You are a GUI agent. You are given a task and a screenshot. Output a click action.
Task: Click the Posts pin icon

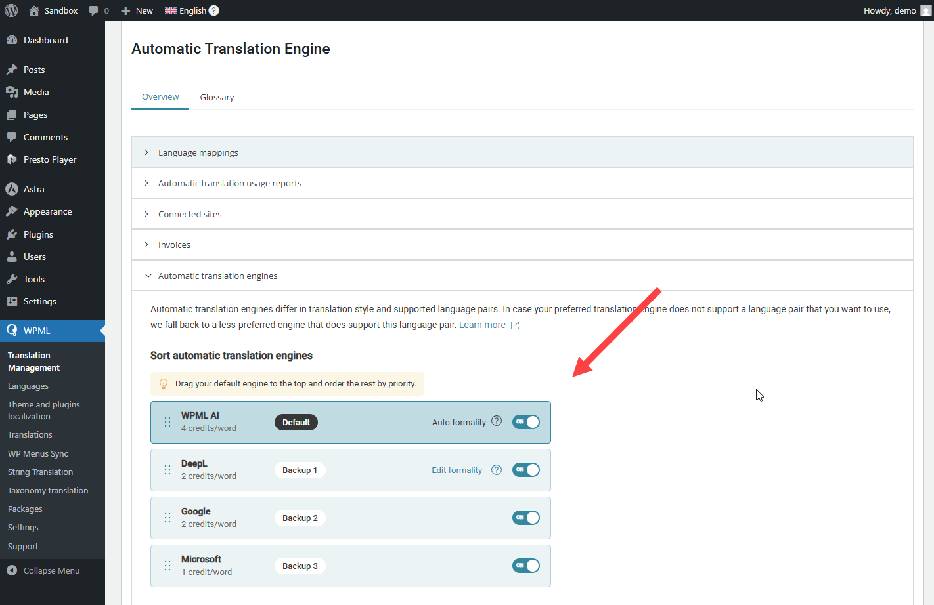coord(12,70)
